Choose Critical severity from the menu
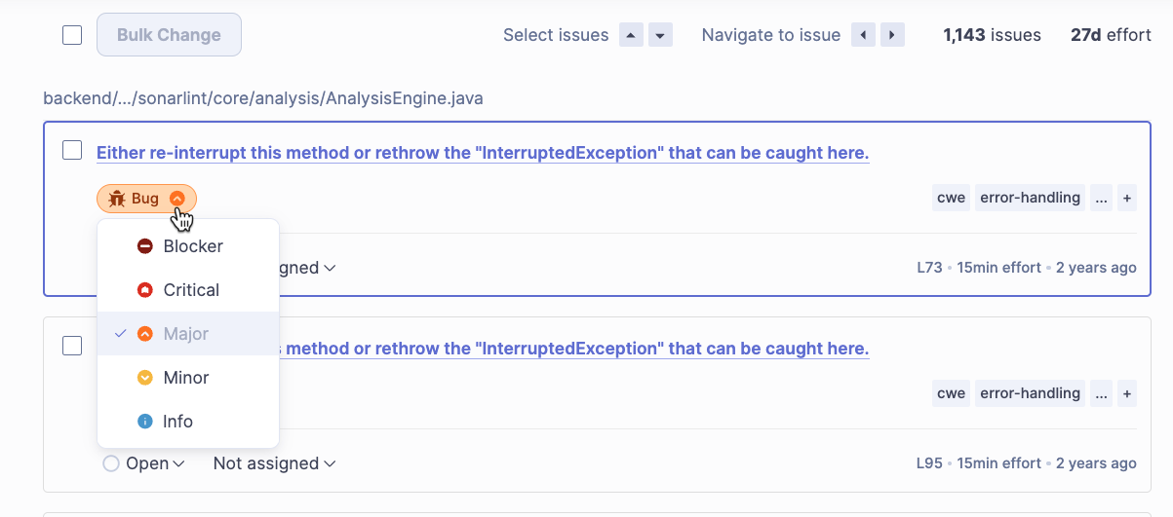Screen dimensions: 1173x517 (190, 290)
